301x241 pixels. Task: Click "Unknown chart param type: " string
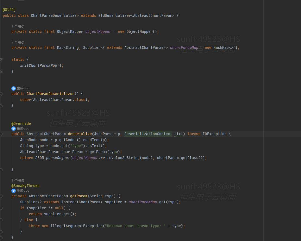coord(135,226)
